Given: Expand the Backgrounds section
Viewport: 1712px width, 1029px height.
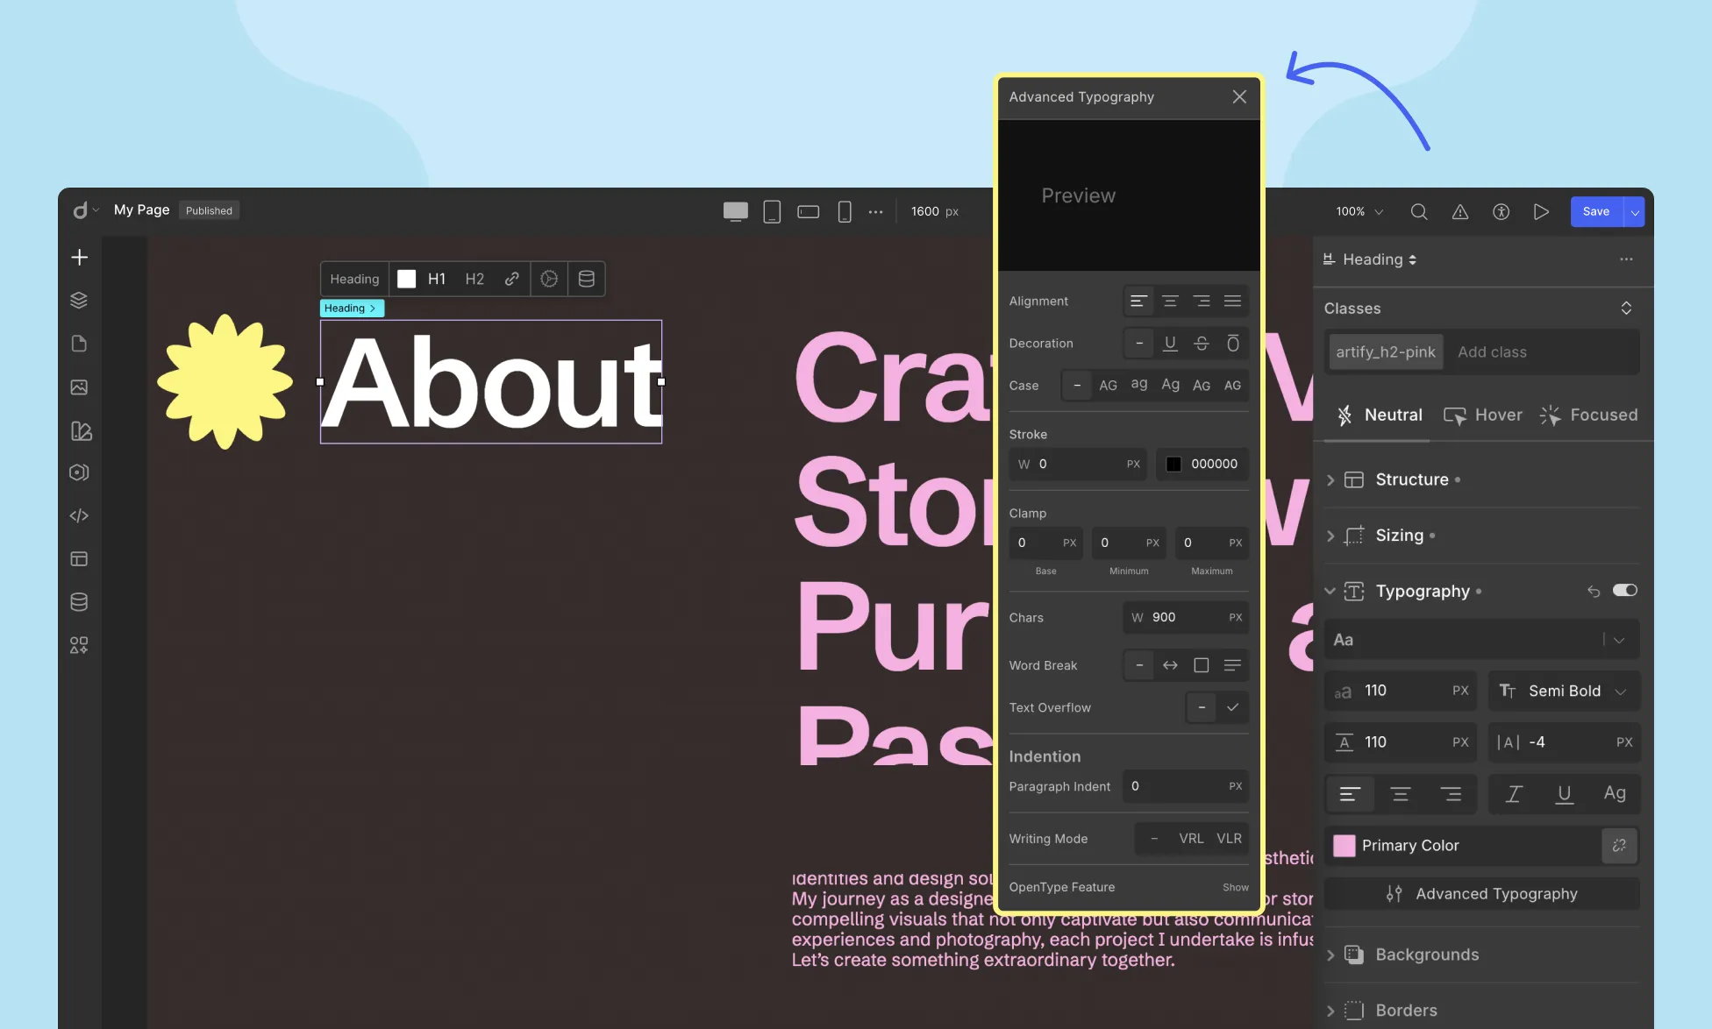Looking at the screenshot, I should 1330,954.
